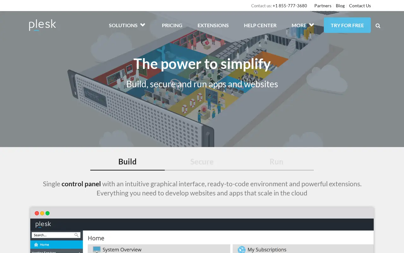Expand the Solutions menu chevron
This screenshot has height=253, width=404.
tap(143, 25)
